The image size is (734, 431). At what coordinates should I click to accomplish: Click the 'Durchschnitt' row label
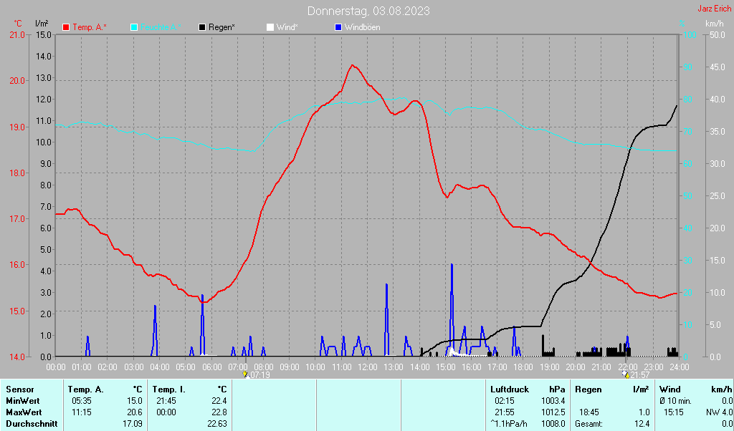pyautogui.click(x=32, y=424)
